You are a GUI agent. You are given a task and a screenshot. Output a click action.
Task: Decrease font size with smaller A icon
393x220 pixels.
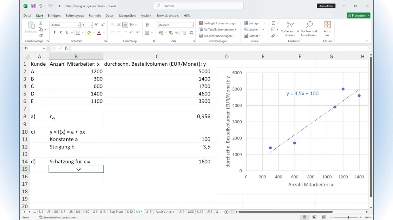(103, 25)
